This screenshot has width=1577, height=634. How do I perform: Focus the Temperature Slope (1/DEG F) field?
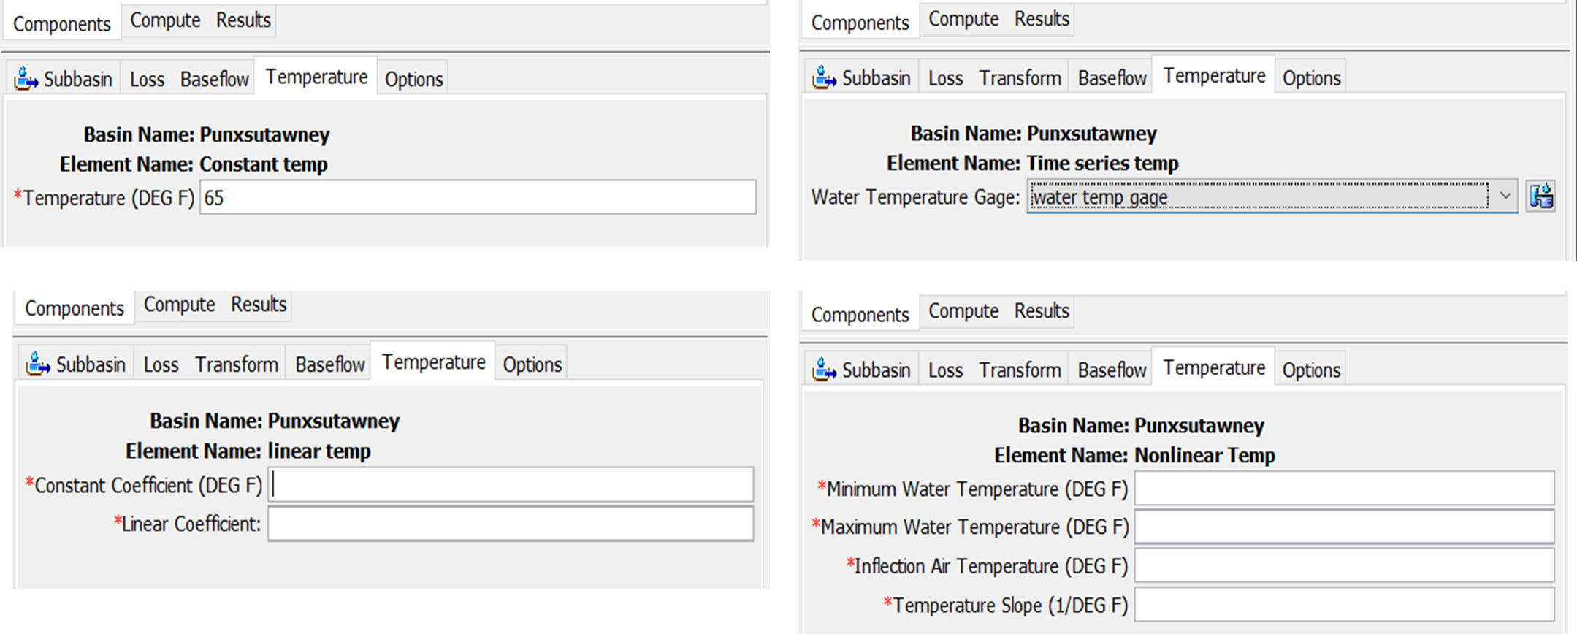coord(1343,605)
